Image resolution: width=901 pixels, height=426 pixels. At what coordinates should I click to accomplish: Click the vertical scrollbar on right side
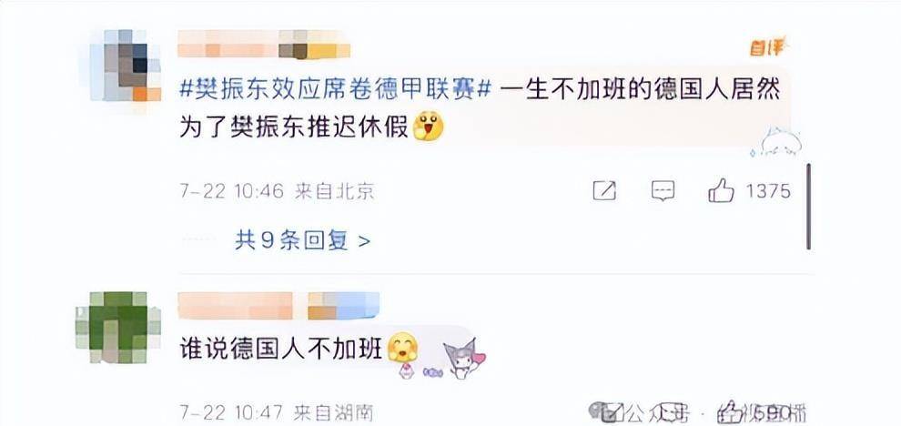click(808, 207)
